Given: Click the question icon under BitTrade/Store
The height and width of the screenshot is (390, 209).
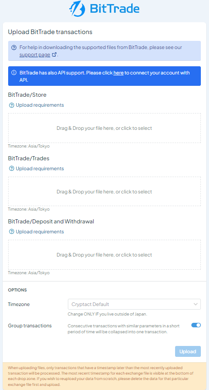Looking at the screenshot, I should (x=11, y=105).
